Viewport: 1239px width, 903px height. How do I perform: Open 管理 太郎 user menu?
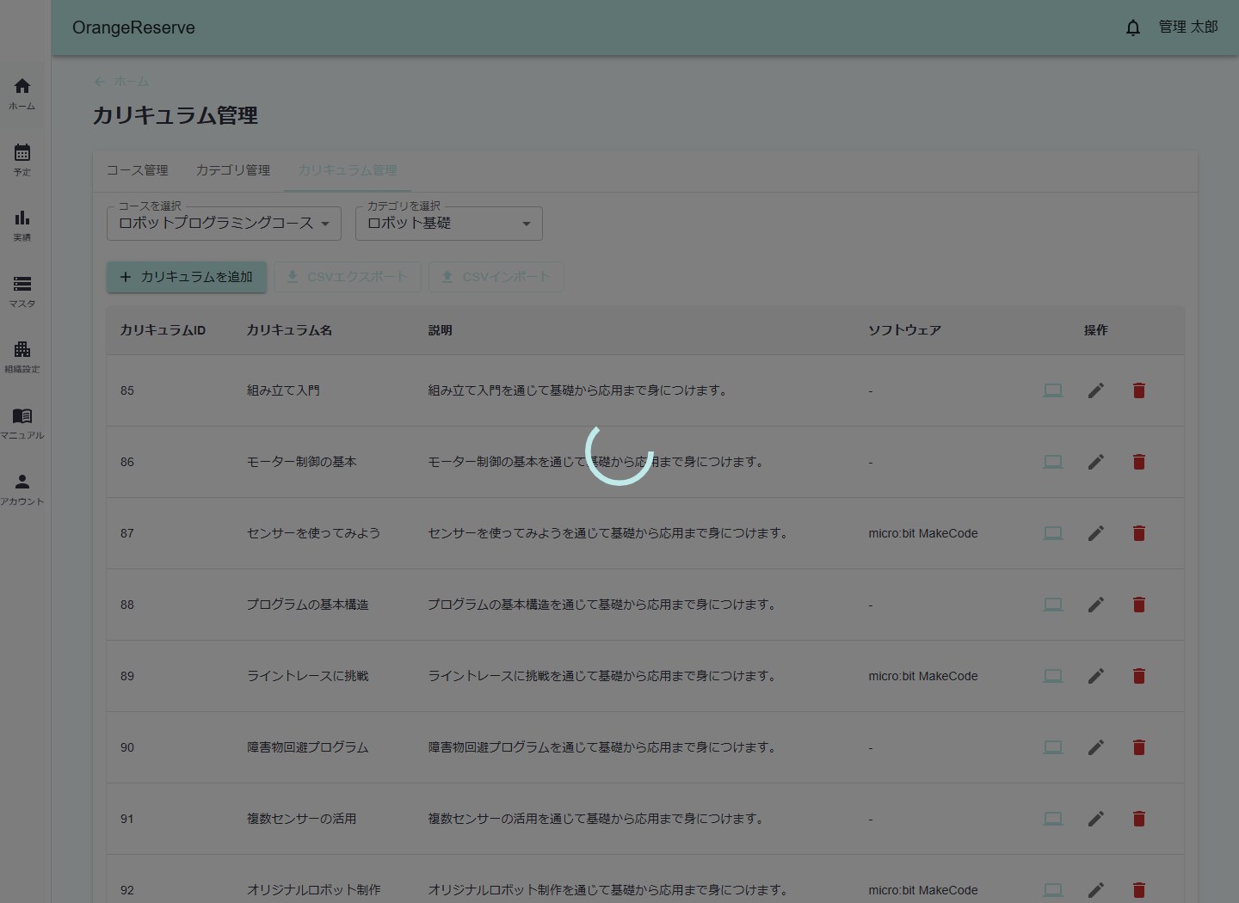pyautogui.click(x=1188, y=28)
